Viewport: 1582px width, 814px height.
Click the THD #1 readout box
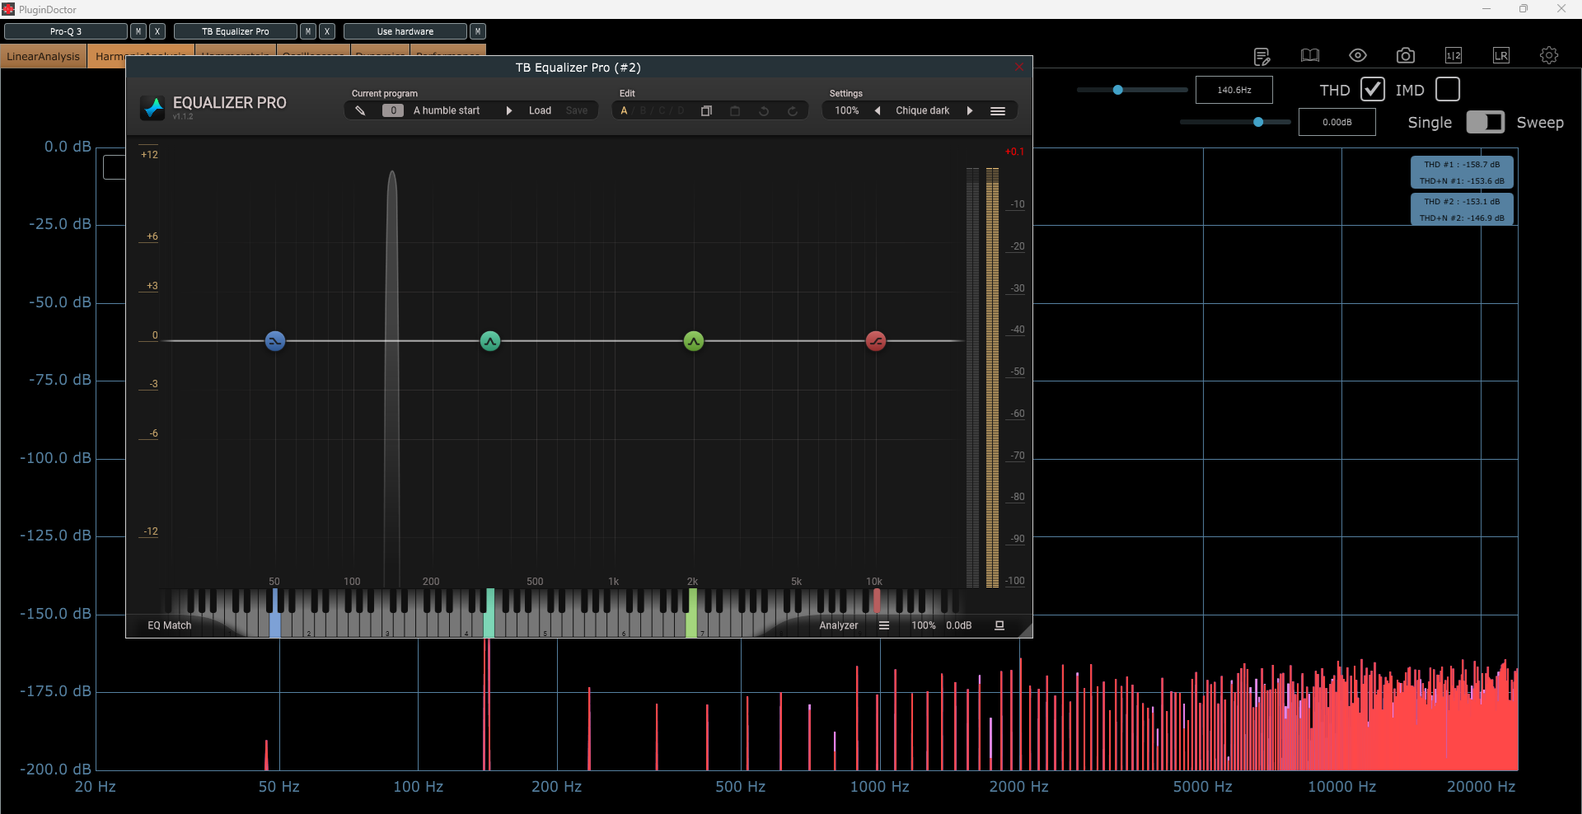[x=1462, y=172]
